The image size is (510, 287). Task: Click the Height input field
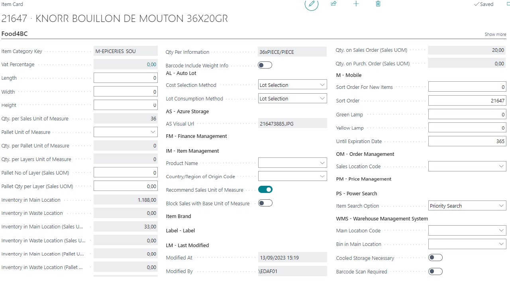(126, 105)
